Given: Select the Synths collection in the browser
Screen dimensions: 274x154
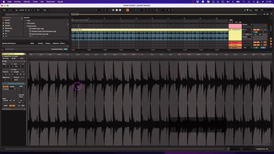Looking at the screenshot, I should (x=7, y=20).
